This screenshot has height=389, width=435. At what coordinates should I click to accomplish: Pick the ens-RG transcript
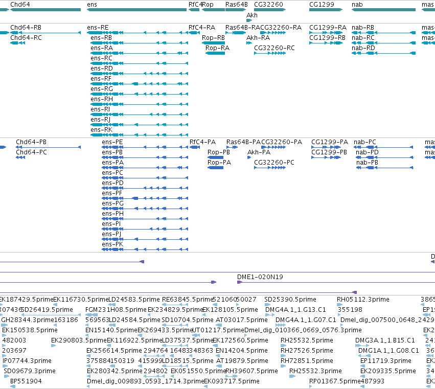(139, 94)
